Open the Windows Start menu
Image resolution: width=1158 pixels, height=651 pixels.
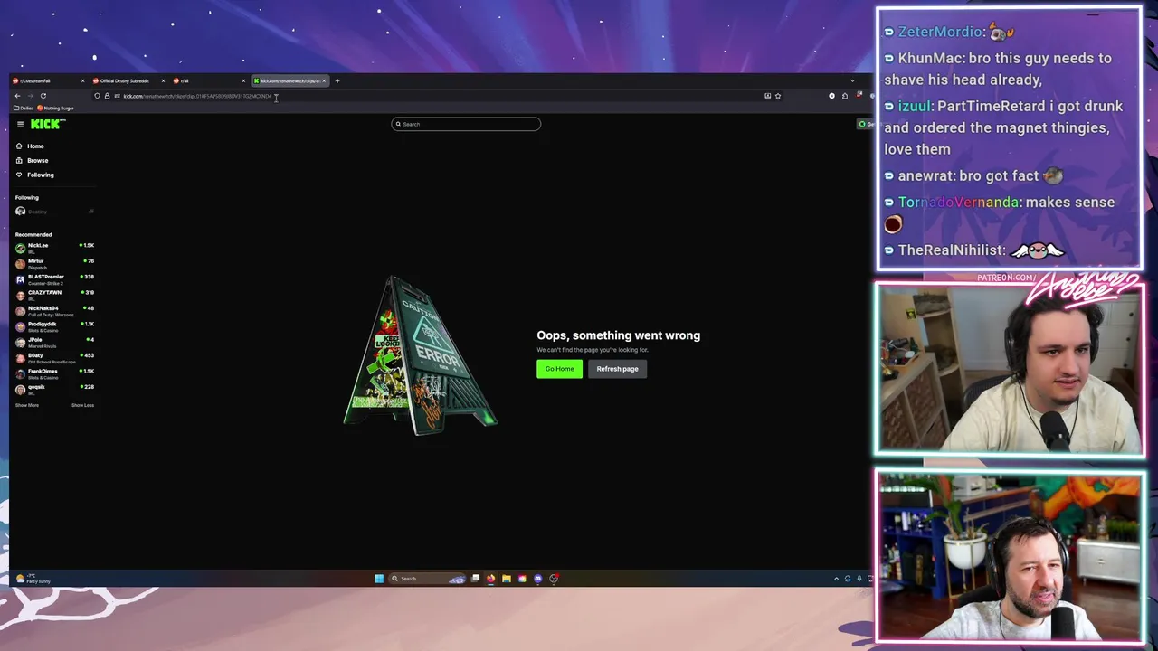379,579
